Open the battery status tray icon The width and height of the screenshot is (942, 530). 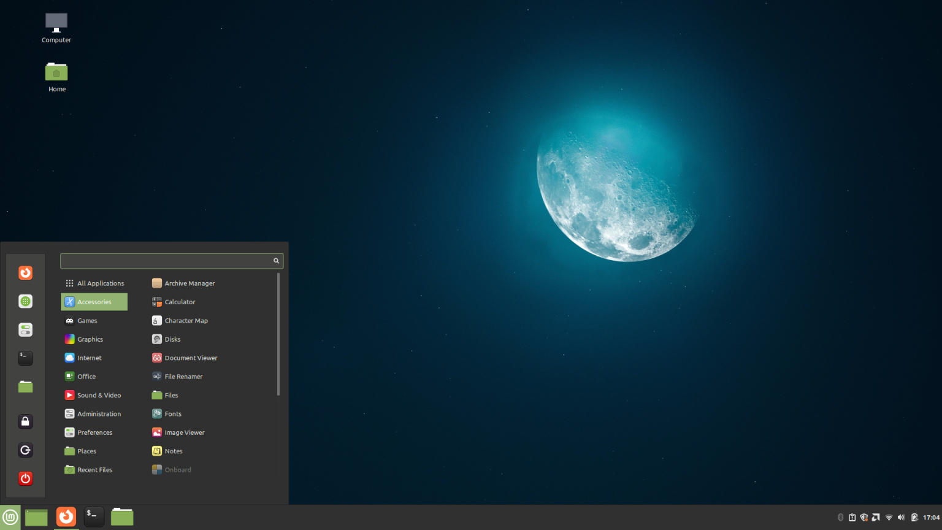pos(914,517)
